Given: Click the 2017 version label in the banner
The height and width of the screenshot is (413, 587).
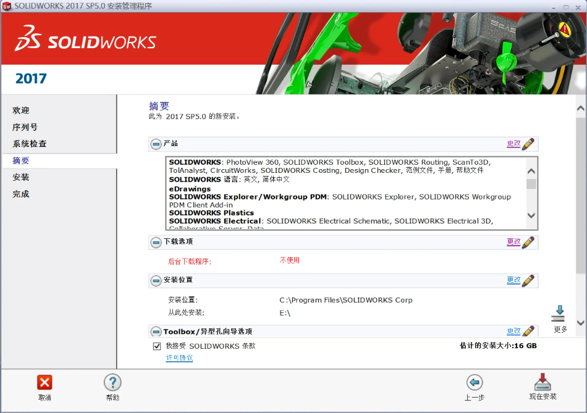Looking at the screenshot, I should point(31,78).
